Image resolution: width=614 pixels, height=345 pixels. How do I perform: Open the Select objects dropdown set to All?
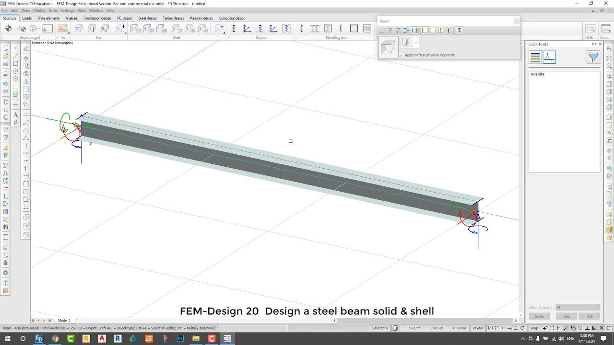coord(578,307)
